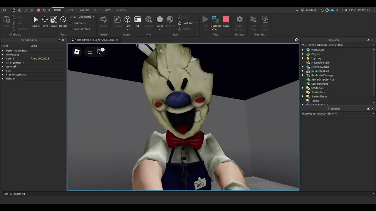Open the Assistant panel
This screenshot has width=376, height=211.
pos(308,10)
